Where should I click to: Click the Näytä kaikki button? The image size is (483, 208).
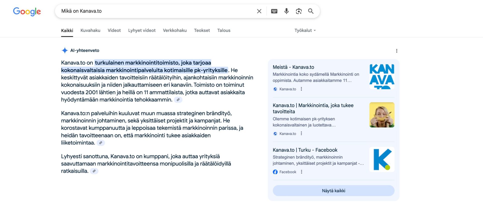tap(334, 191)
